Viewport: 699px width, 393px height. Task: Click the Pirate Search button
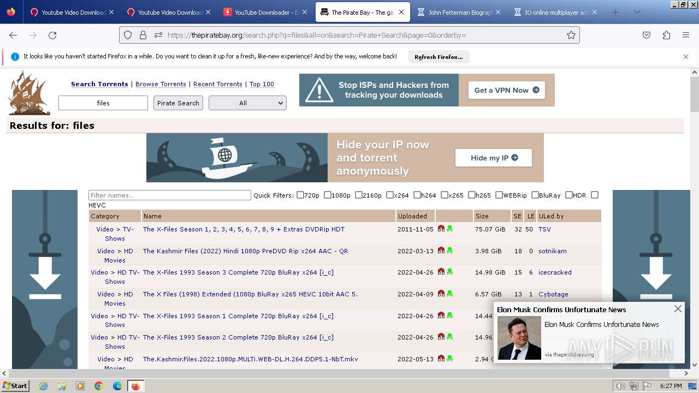(178, 103)
